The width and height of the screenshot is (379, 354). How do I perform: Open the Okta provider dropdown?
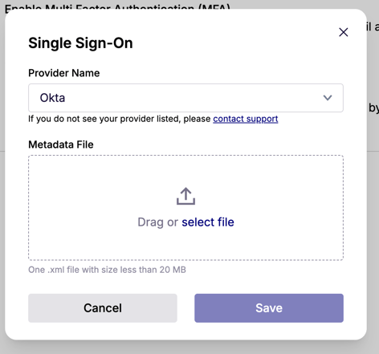[x=185, y=98]
